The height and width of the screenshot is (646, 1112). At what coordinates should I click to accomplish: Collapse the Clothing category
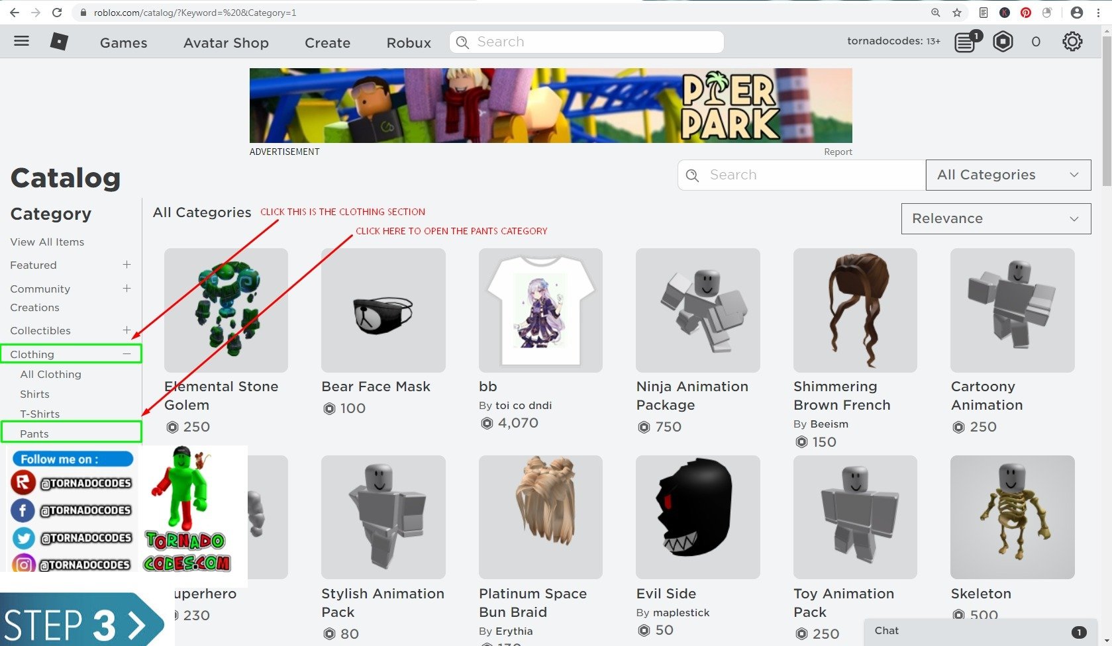(126, 354)
